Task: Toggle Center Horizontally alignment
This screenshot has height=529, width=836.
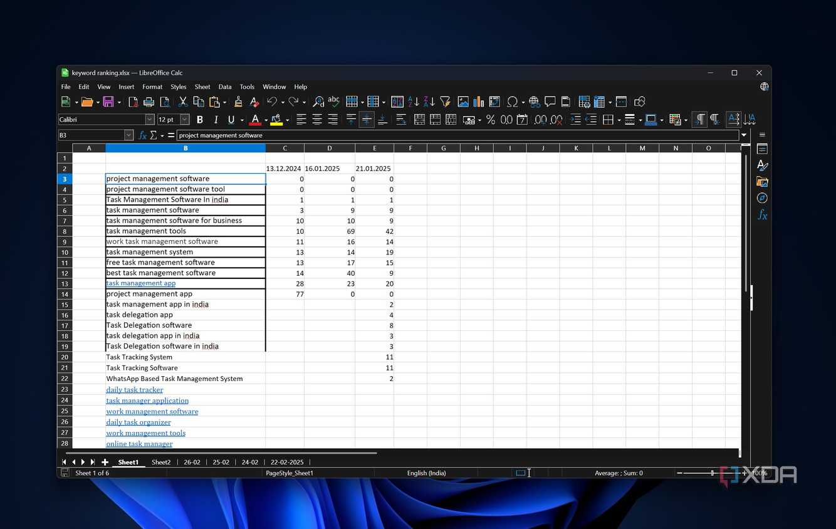Action: tap(317, 120)
